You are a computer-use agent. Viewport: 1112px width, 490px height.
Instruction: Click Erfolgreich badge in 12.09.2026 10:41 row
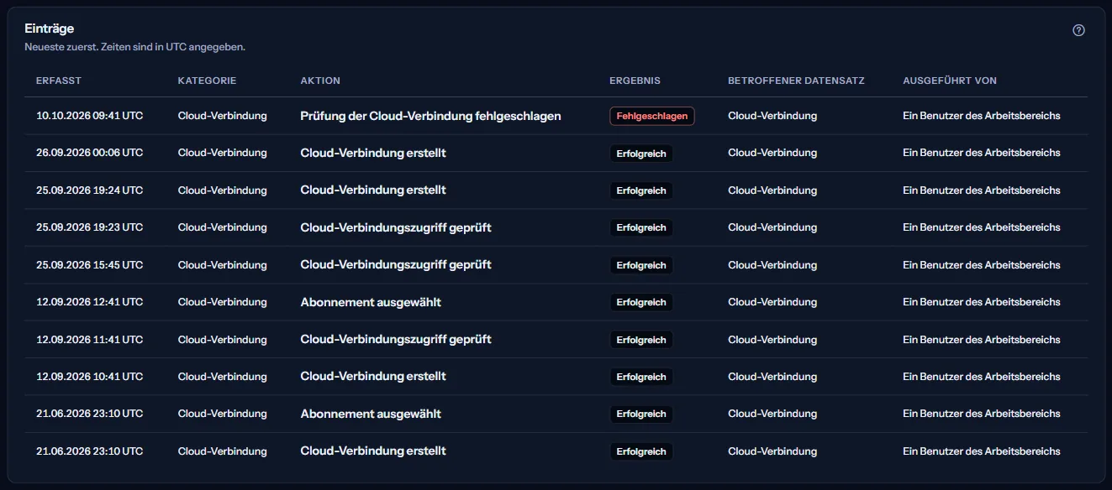point(641,377)
